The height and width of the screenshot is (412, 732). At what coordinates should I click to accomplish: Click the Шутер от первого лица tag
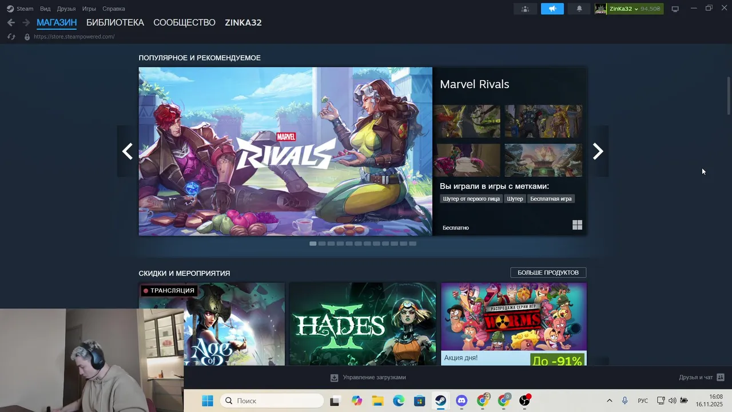(x=471, y=199)
